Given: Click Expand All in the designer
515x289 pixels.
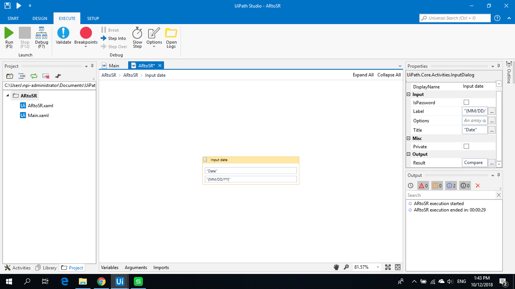Looking at the screenshot, I should [363, 75].
